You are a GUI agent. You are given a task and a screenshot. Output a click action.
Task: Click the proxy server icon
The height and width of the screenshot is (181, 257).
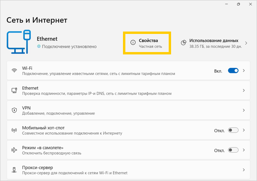(x=15, y=170)
